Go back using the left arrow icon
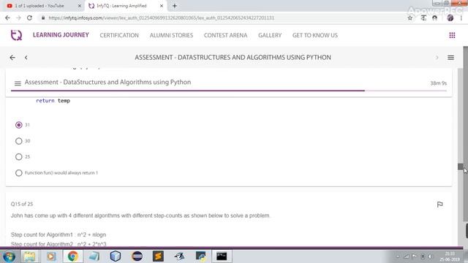The width and height of the screenshot is (468, 263). [12, 58]
